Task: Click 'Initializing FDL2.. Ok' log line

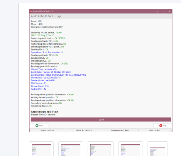Action: [x=41, y=61]
